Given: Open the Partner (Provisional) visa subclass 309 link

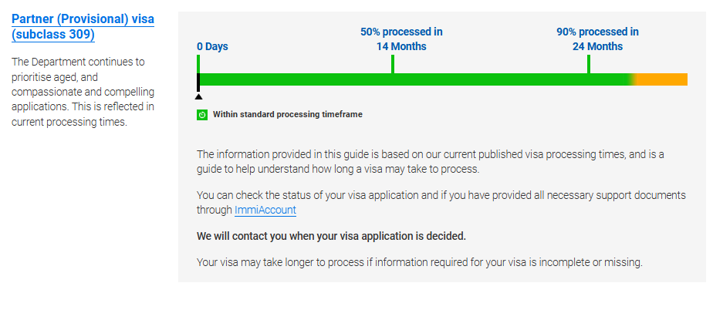Looking at the screenshot, I should point(83,26).
